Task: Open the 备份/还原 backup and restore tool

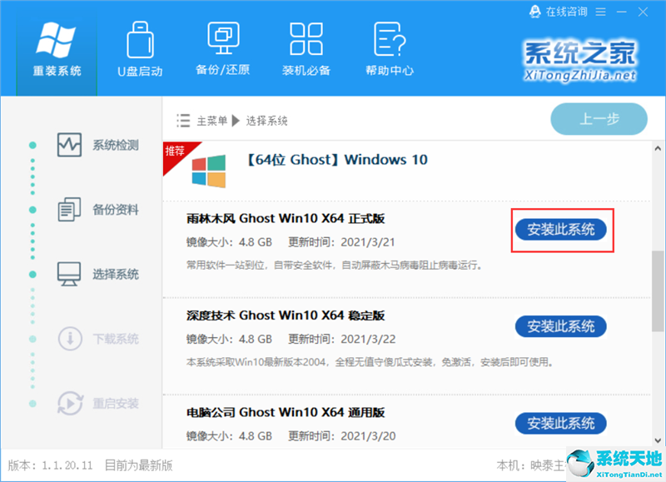Action: [x=221, y=47]
